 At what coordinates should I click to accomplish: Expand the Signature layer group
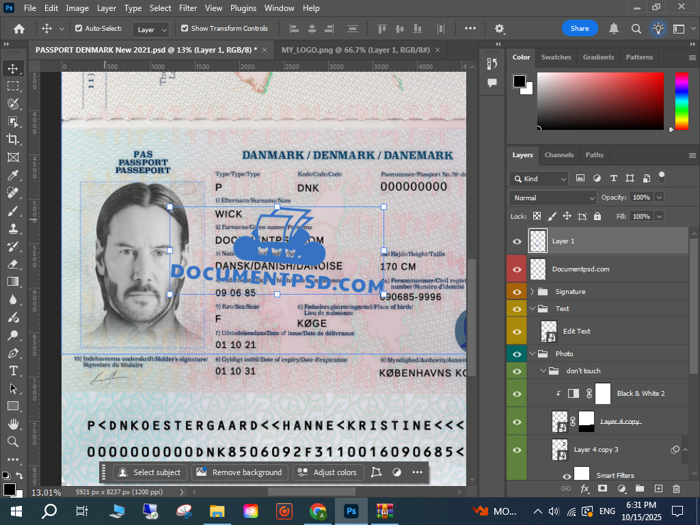[x=533, y=292]
